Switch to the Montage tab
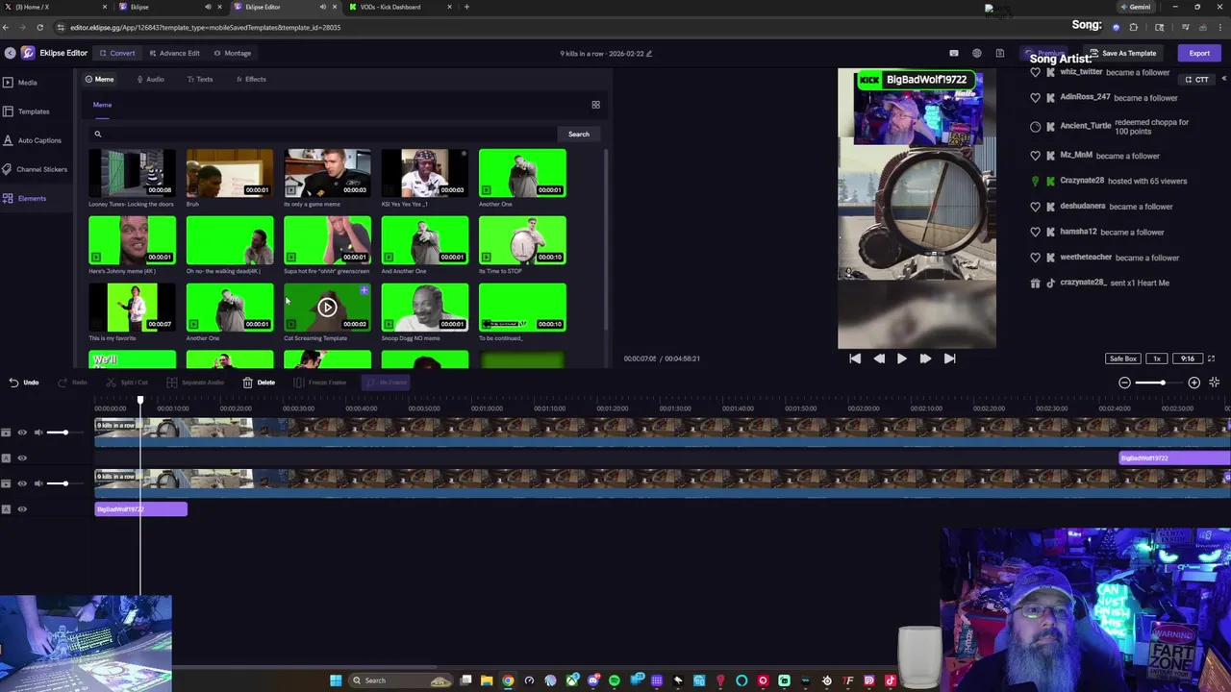The image size is (1231, 692). tap(232, 53)
